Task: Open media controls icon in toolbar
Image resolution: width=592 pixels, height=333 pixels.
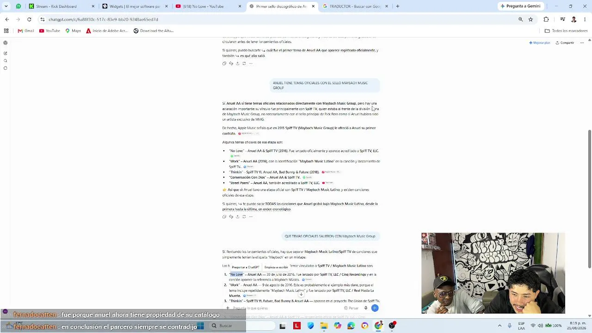Action: coord(562,19)
